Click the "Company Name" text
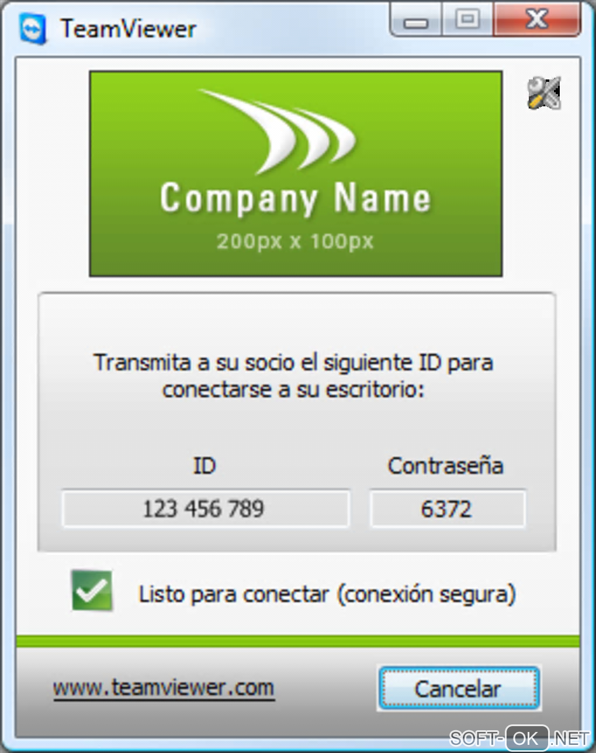The height and width of the screenshot is (753, 596). coord(296,199)
